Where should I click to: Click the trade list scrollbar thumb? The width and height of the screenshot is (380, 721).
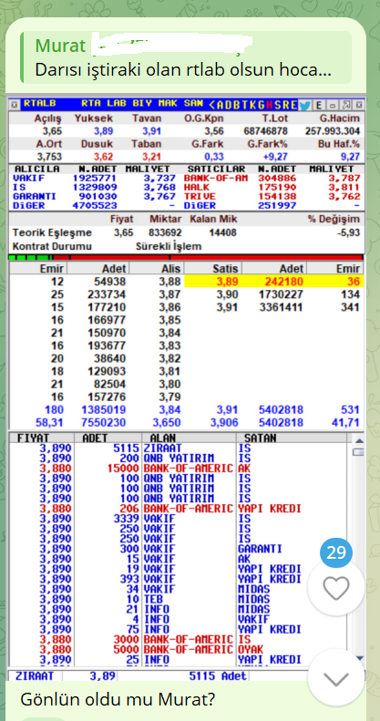tap(358, 452)
